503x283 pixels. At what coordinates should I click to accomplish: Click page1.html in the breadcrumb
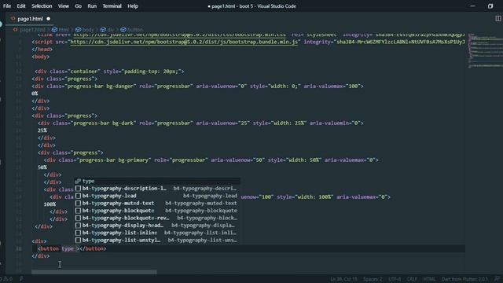click(x=32, y=30)
